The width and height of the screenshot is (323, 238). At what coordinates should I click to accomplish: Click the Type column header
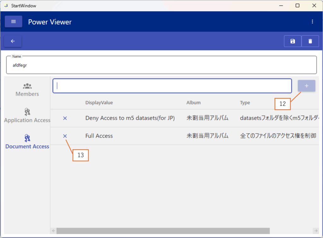[245, 103]
